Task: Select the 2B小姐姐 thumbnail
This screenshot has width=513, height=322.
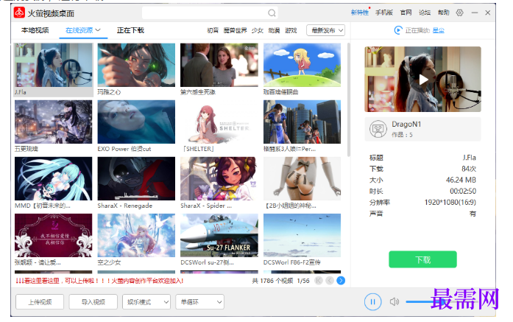Action: click(x=302, y=178)
